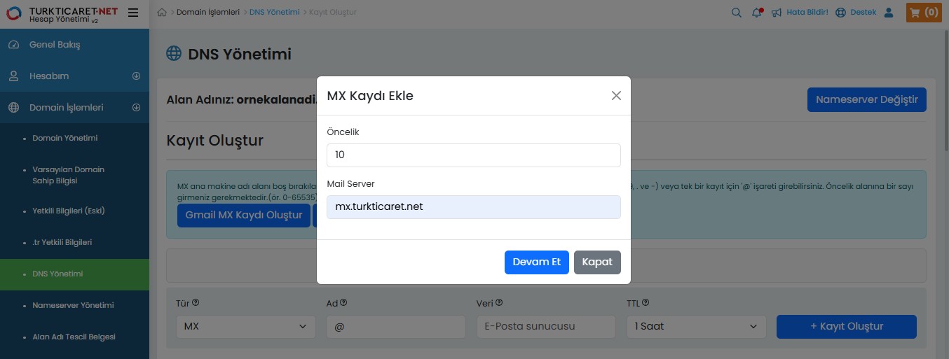Click the user profile icon
The width and height of the screenshot is (949, 359).
click(889, 13)
